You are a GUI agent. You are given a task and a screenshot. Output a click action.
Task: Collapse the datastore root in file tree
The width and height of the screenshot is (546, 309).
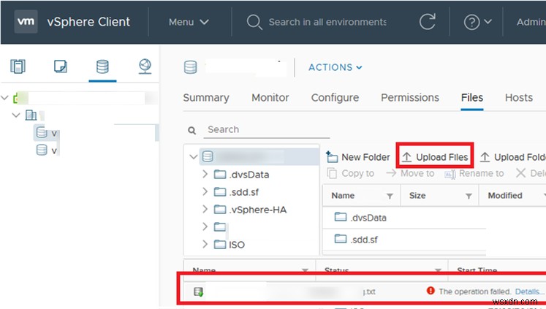[193, 156]
